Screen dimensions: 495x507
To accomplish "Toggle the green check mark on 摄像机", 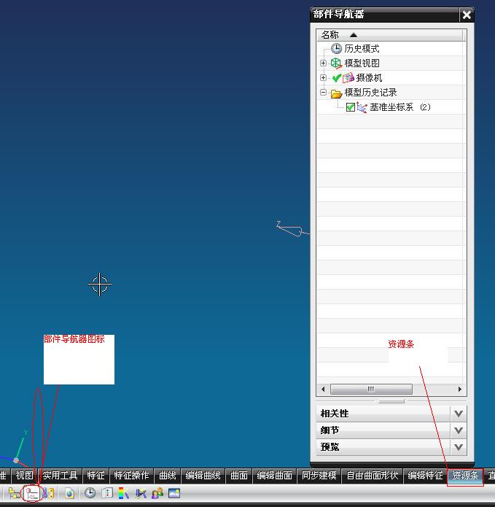I will click(336, 78).
